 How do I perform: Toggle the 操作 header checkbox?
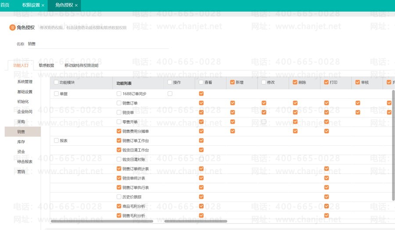pos(170,82)
